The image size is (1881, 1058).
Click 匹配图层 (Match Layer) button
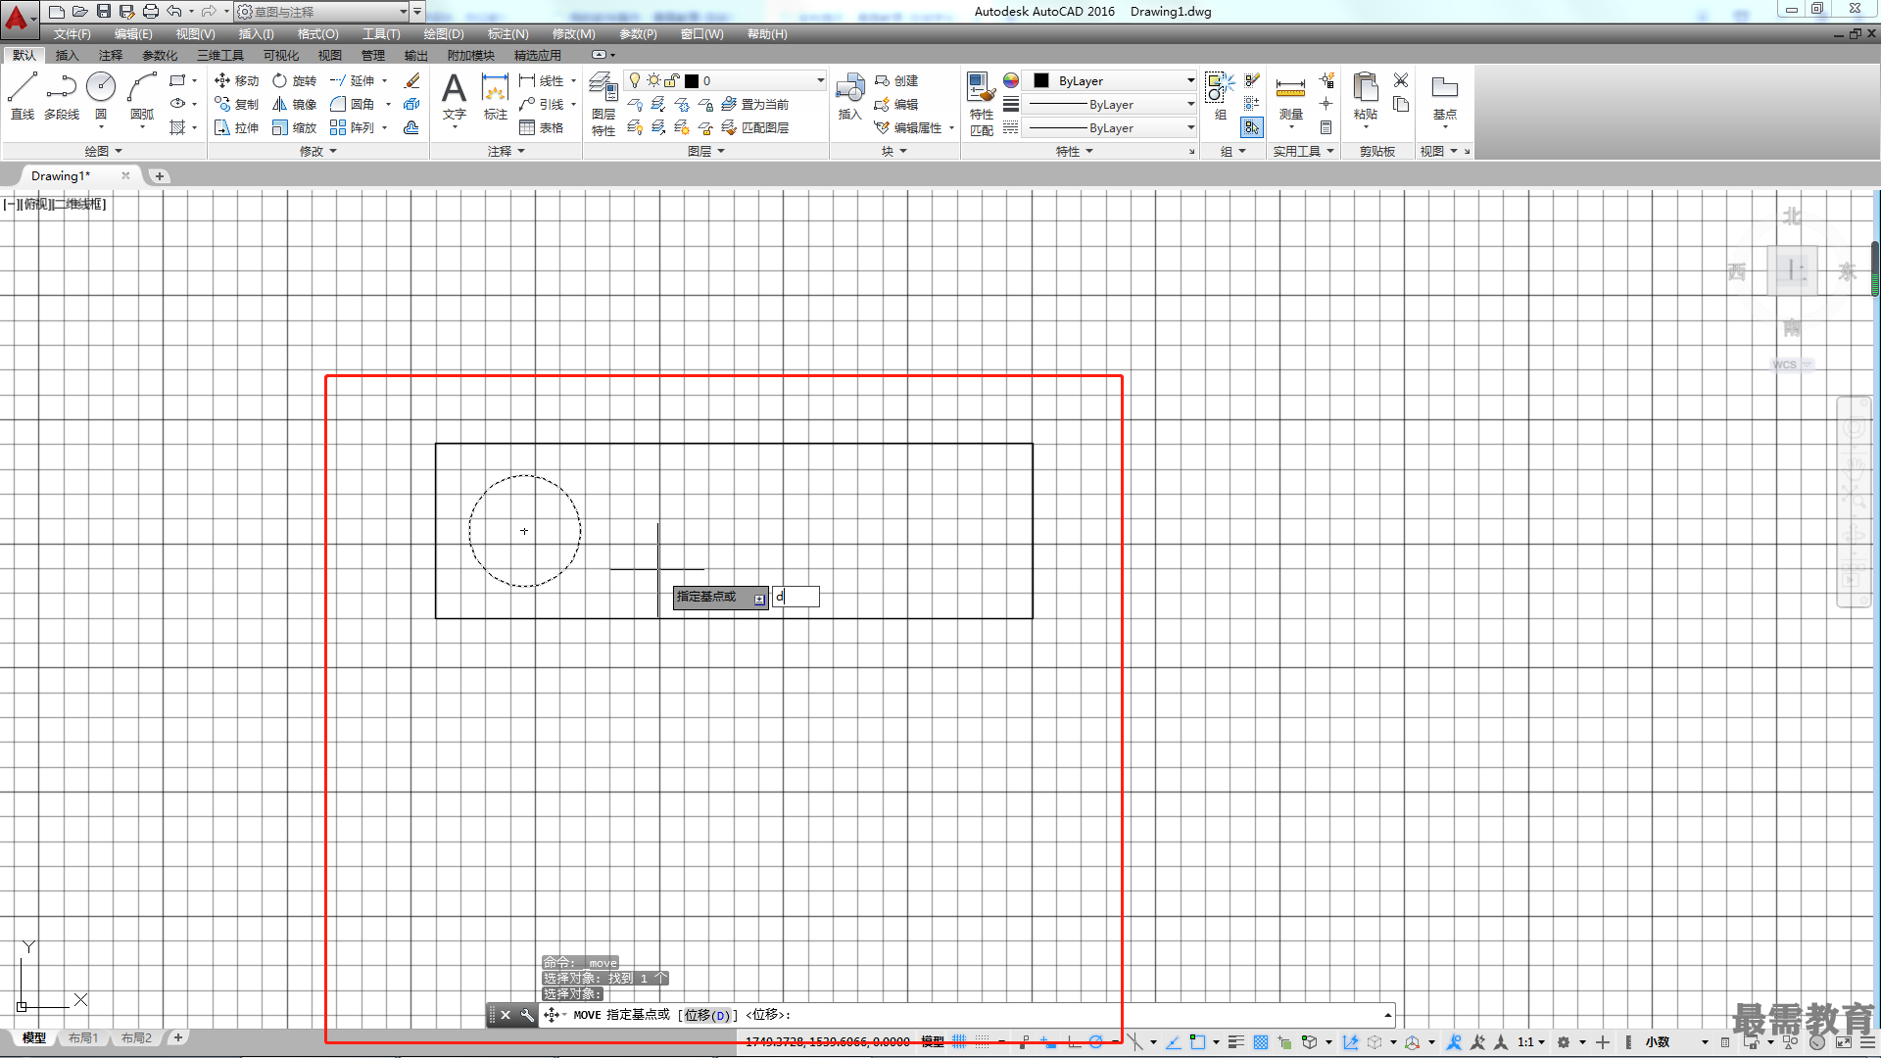(x=755, y=127)
